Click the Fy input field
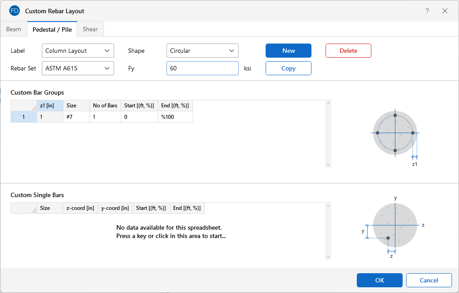 pyautogui.click(x=203, y=68)
